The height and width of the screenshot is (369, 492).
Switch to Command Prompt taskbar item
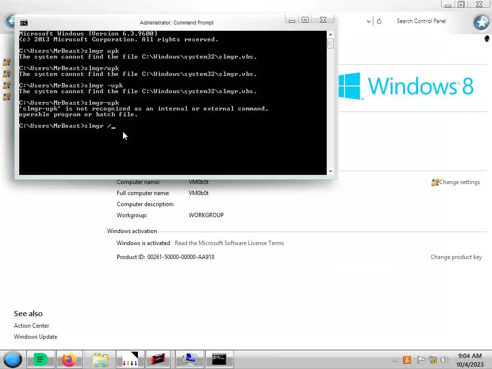pyautogui.click(x=219, y=359)
